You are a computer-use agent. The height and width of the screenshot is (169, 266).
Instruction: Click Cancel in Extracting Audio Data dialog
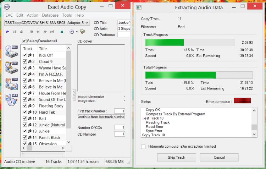coord(219,157)
